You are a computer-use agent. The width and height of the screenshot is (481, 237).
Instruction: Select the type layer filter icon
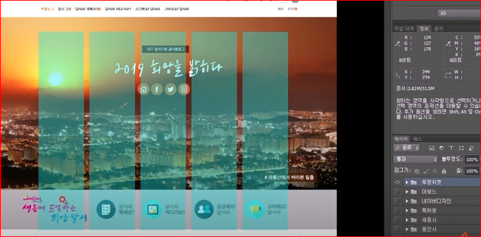point(451,148)
